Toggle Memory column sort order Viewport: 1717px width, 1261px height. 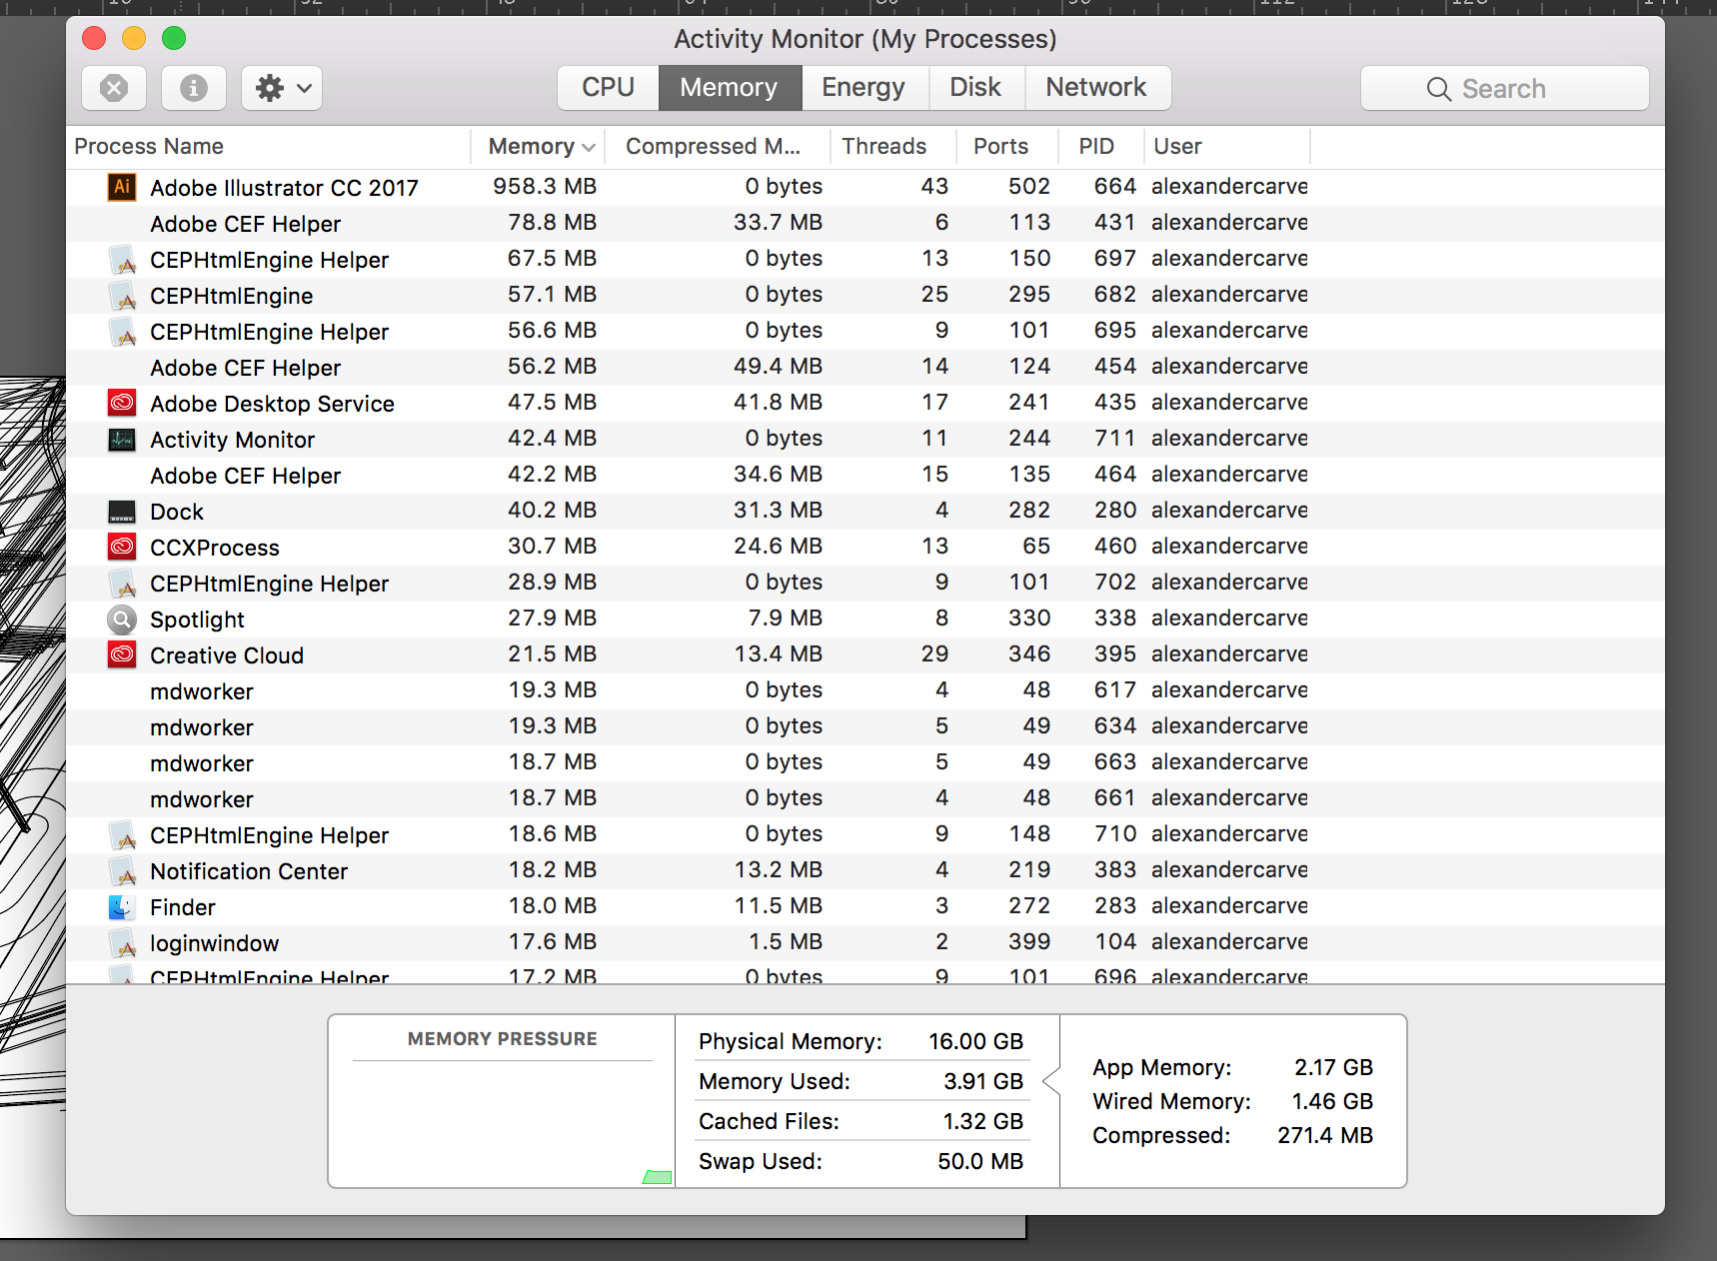540,147
